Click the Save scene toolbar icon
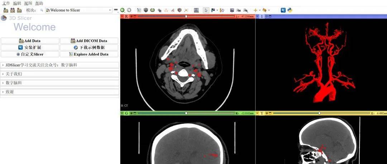The image size is (387, 164). pyautogui.click(x=19, y=10)
